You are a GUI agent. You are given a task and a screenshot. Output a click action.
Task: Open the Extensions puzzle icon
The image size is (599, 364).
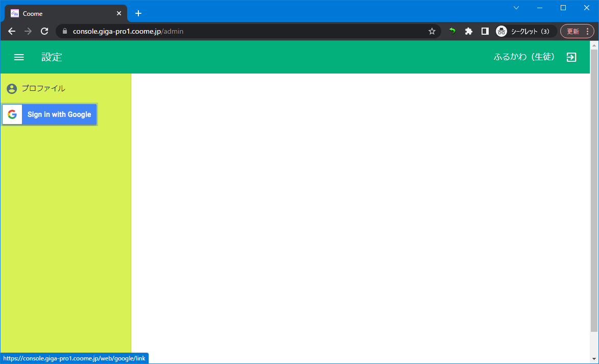coord(468,31)
